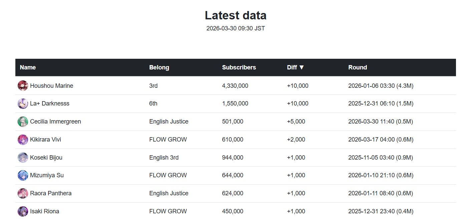The image size is (472, 220).
Task: Click Raora Panthera's avatar icon
Action: pos(23,193)
